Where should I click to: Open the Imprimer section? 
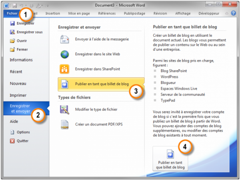point(18,95)
